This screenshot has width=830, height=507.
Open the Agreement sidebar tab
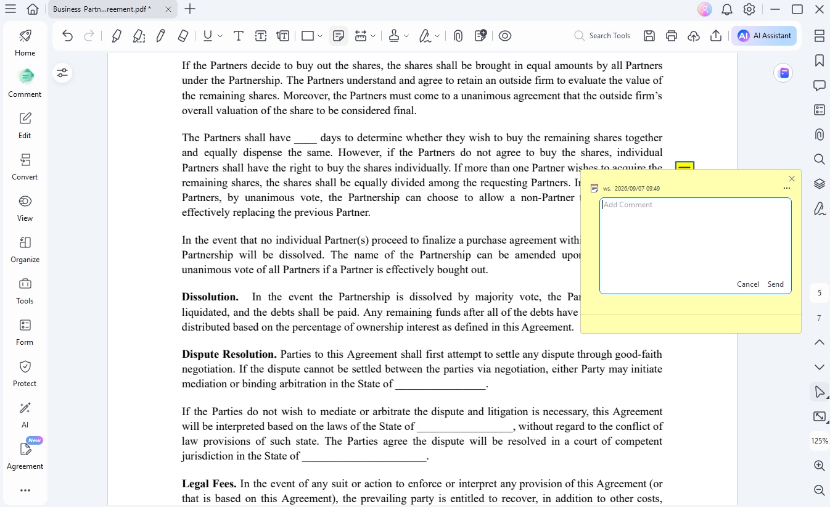tap(25, 456)
